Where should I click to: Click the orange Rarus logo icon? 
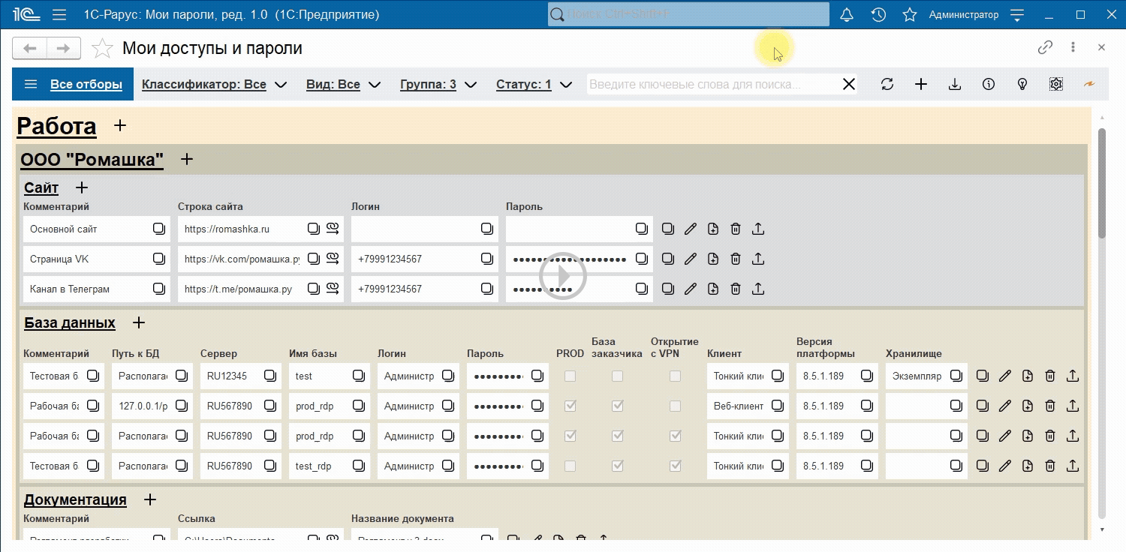coord(1089,84)
